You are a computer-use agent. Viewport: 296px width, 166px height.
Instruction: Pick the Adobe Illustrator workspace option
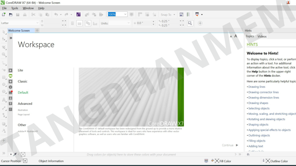click(x=28, y=131)
